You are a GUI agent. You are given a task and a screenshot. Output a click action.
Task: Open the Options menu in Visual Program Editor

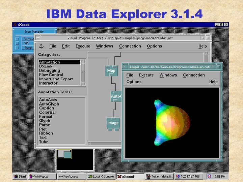point(154,46)
